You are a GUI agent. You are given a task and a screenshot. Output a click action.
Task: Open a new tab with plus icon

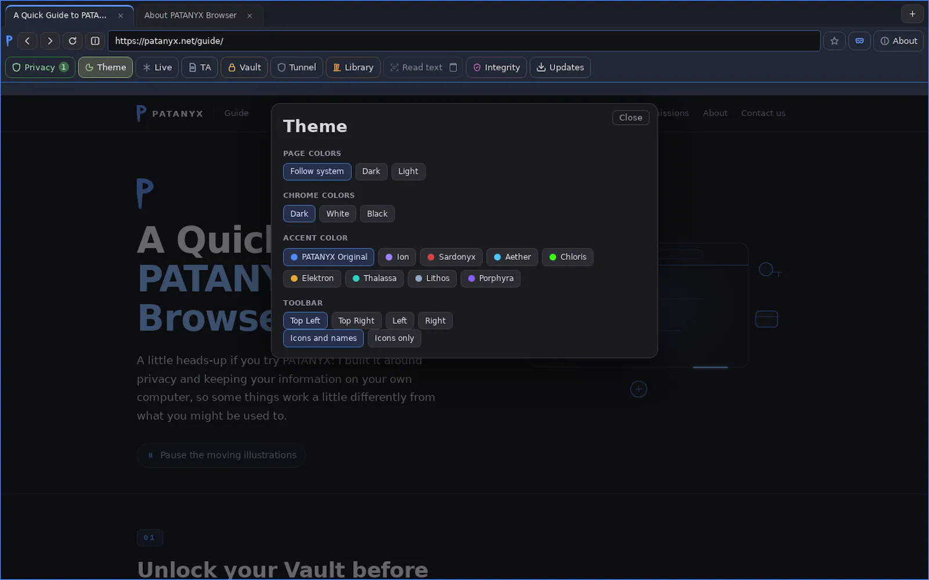(x=912, y=14)
